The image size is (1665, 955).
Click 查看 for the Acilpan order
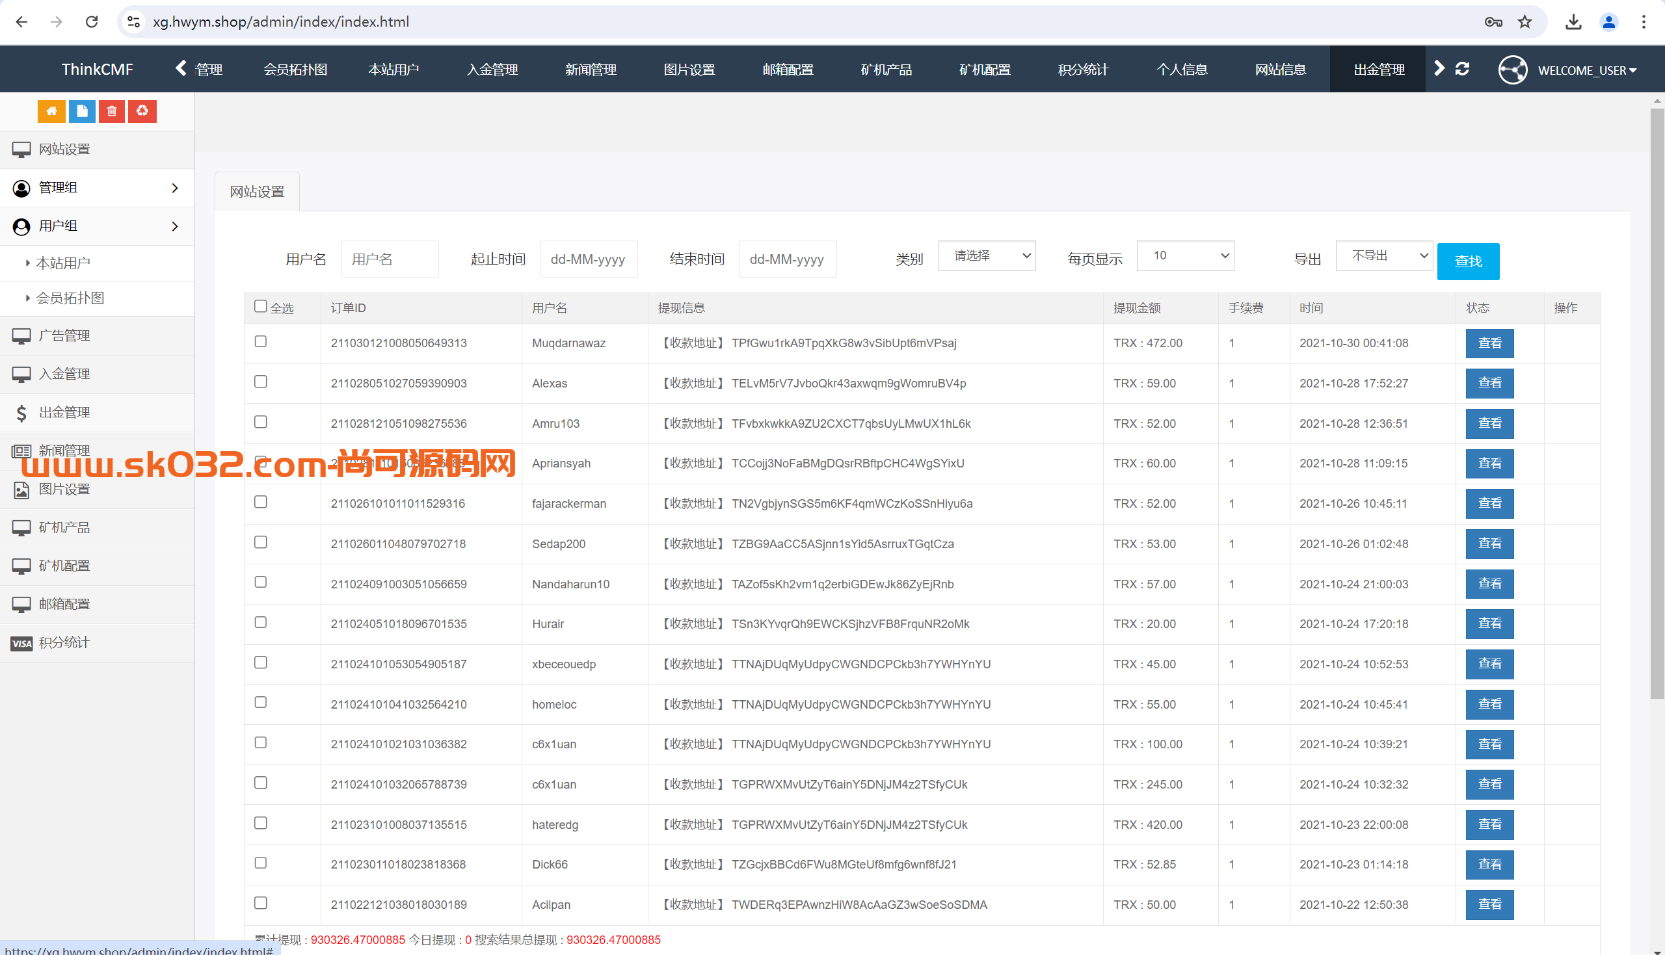click(1490, 904)
